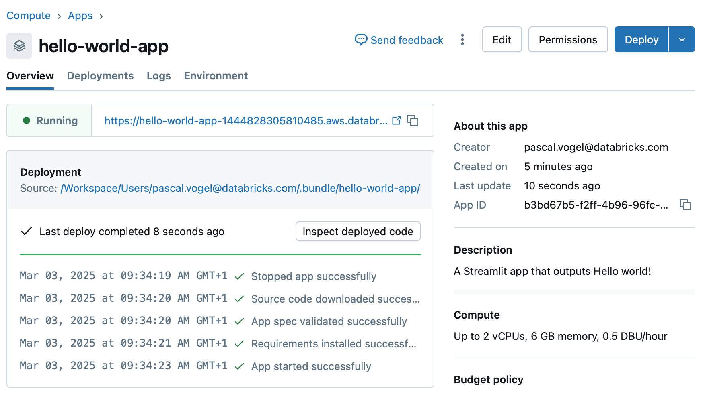
Task: Open app URL via external link icon
Action: [x=397, y=120]
